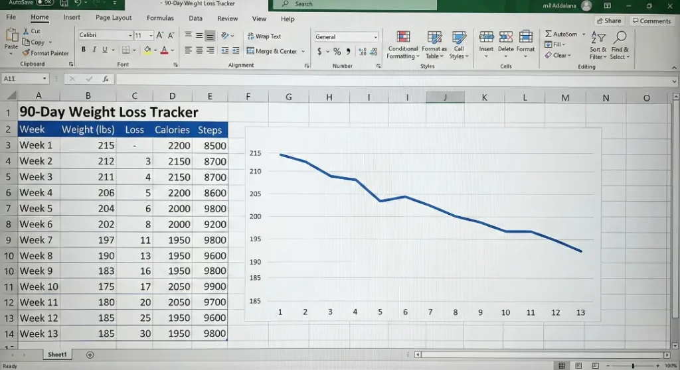Click the Format Painter brush icon
The height and width of the screenshot is (370, 680).
point(26,53)
